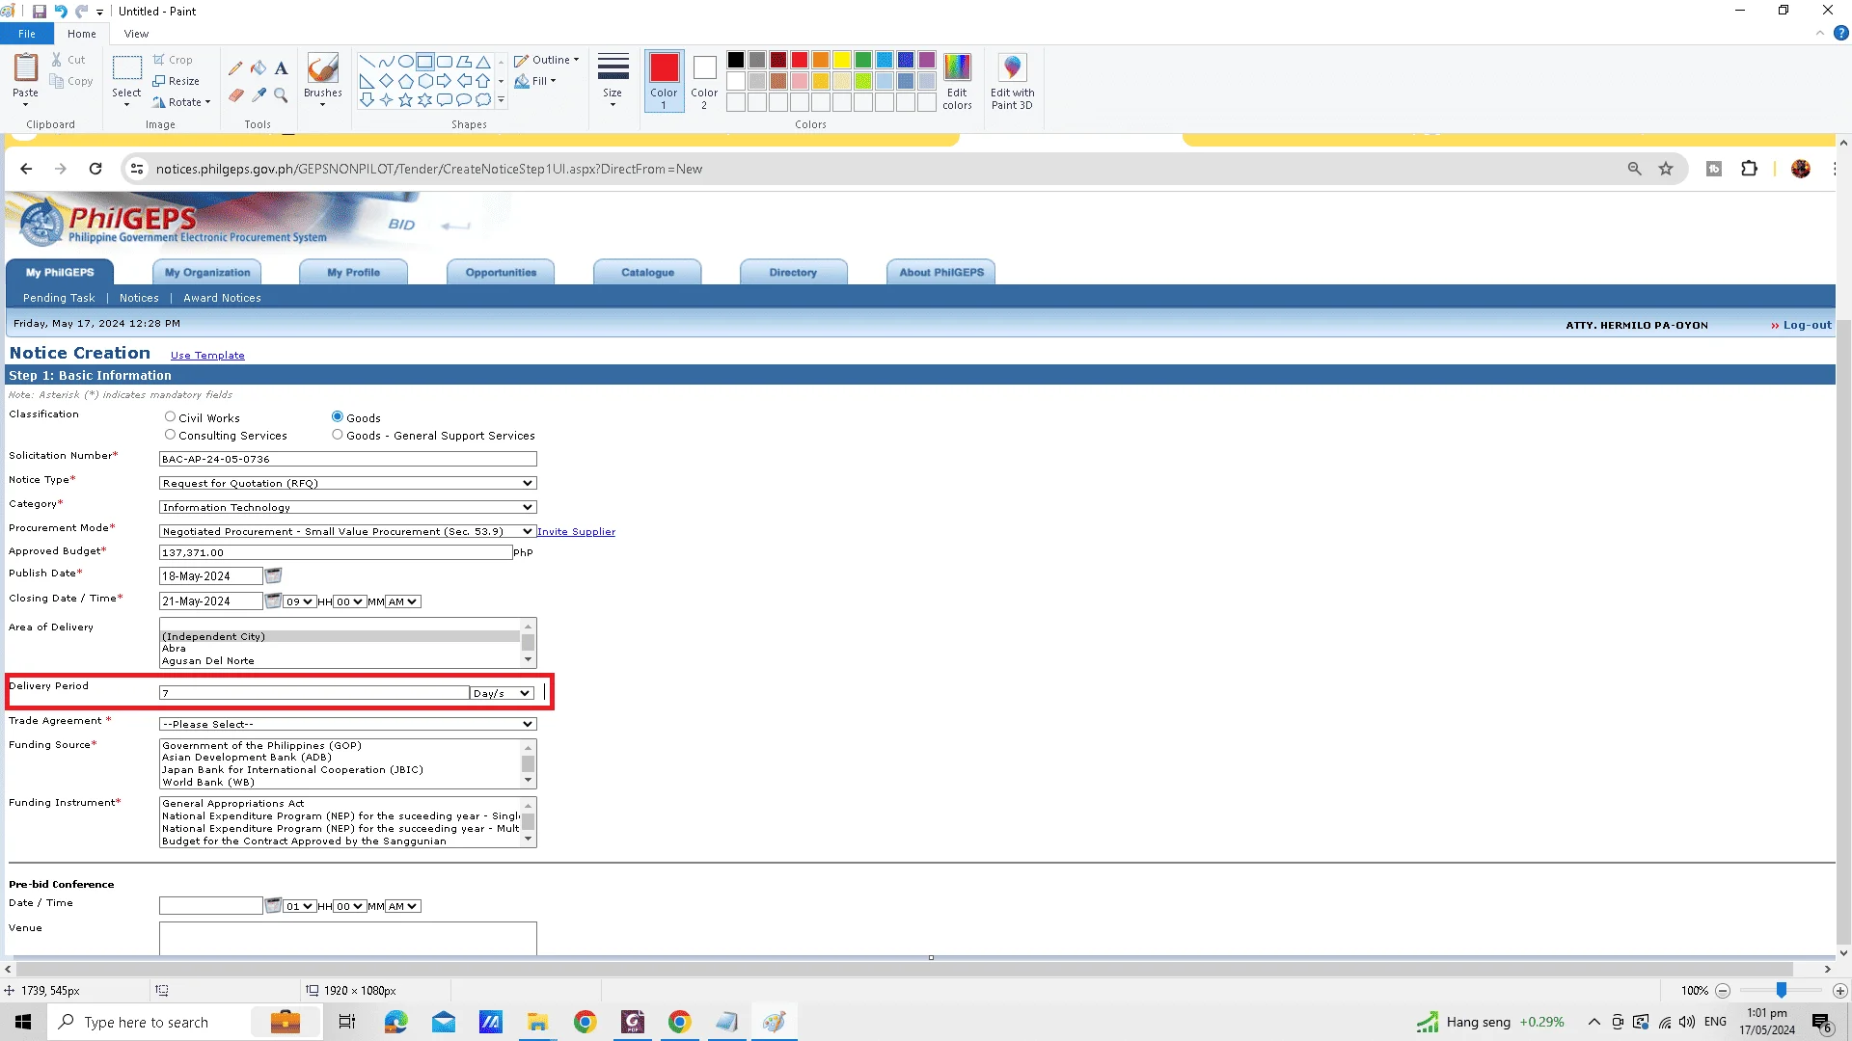Open the Catalogue tab
The width and height of the screenshot is (1852, 1041).
click(x=647, y=272)
